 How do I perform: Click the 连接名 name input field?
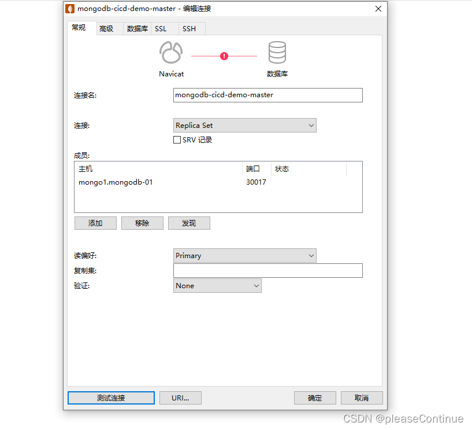(x=267, y=95)
